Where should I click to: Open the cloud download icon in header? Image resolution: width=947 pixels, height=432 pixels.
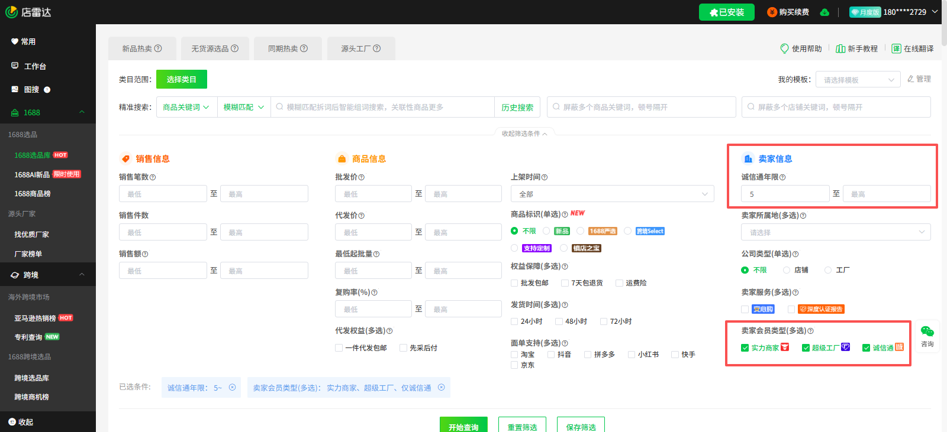(x=824, y=12)
